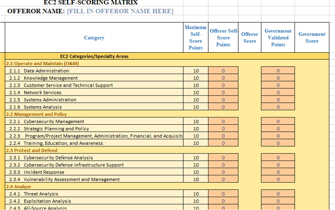
Task: Click government validated points for Systems Administration
Action: tap(278, 99)
